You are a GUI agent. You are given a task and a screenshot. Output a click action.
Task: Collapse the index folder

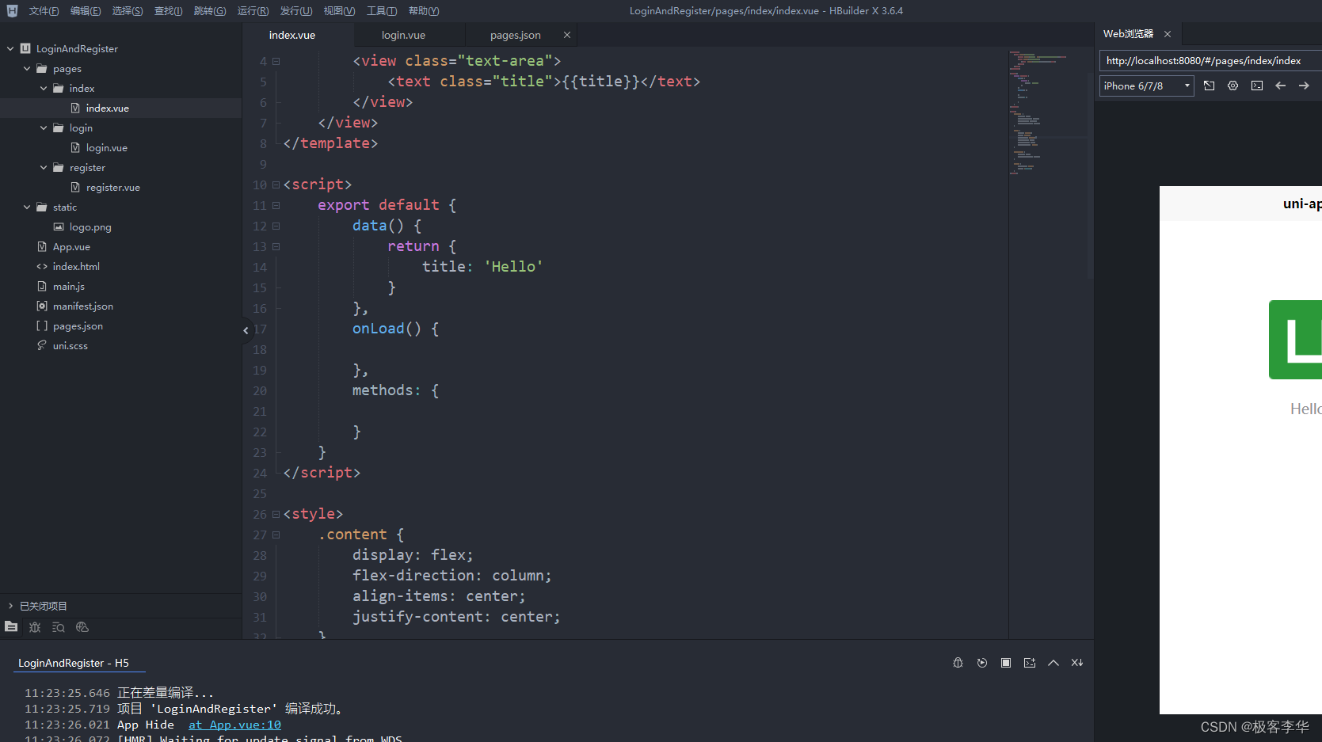tap(44, 88)
